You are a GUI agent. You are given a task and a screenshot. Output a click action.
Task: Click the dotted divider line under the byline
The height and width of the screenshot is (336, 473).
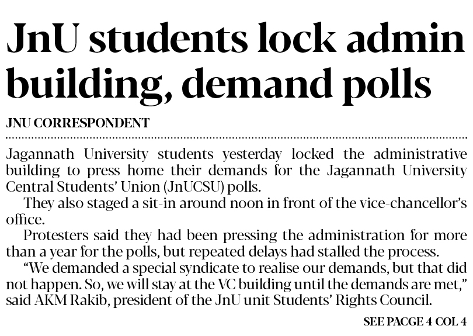[236, 137]
